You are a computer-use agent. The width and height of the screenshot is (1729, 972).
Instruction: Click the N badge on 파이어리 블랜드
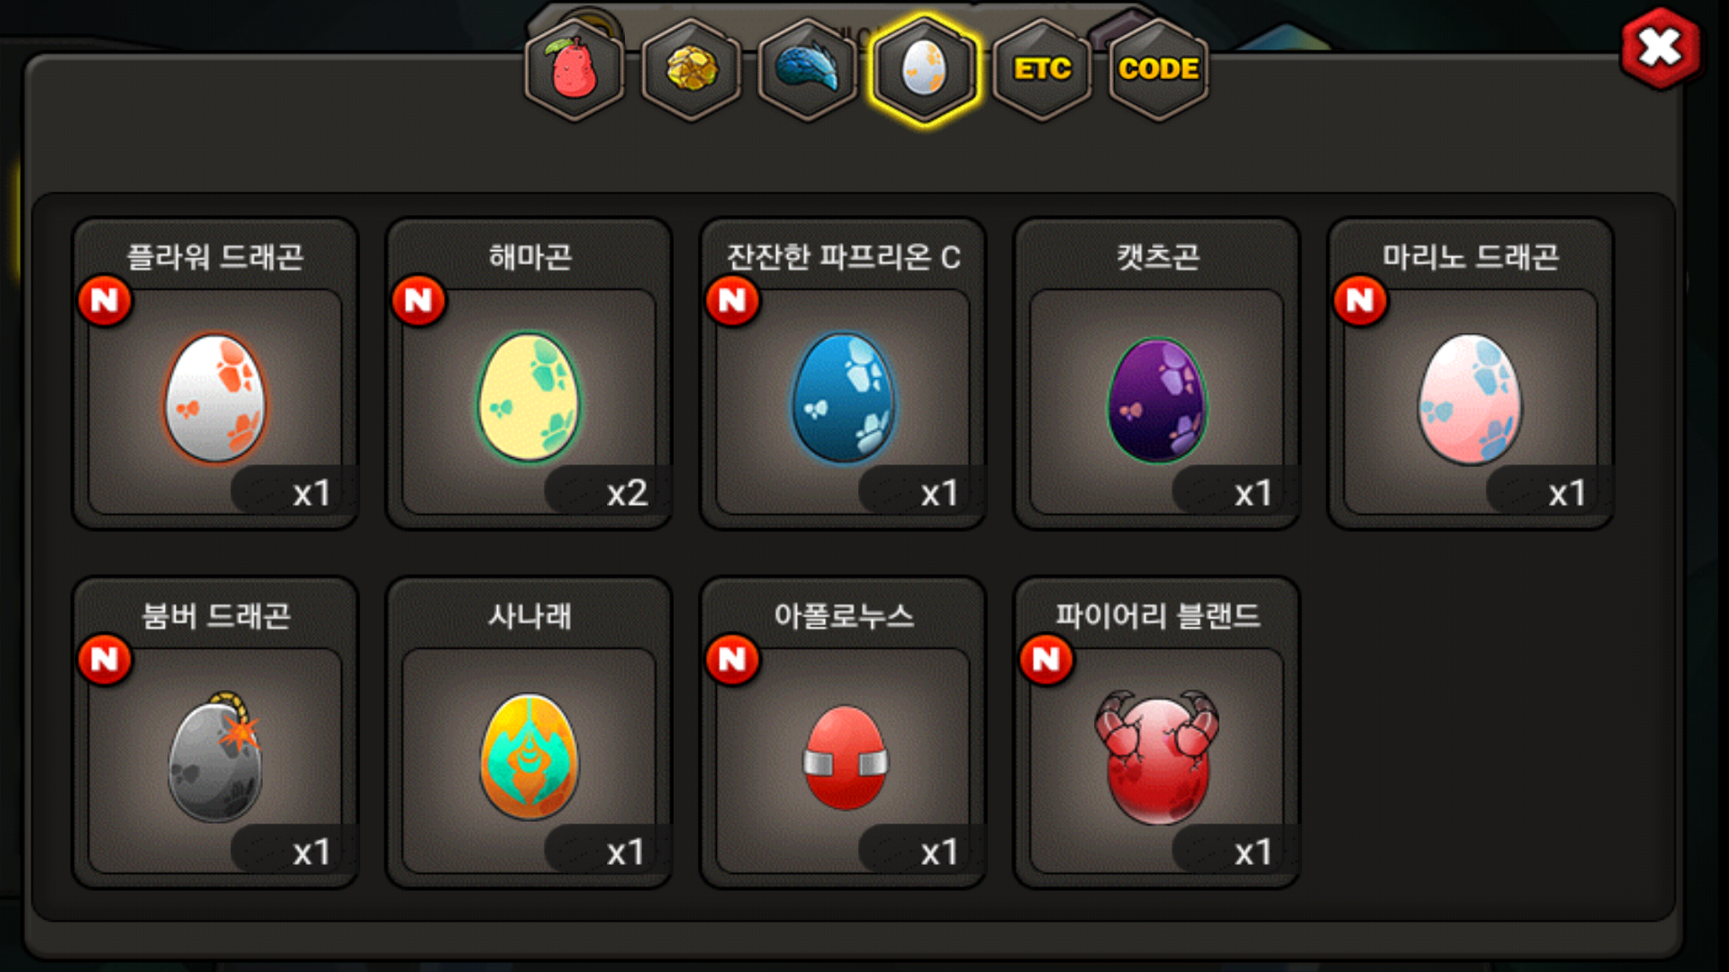1046,660
